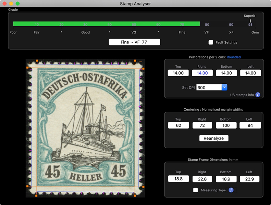Click the Fine label under the grade bar
The width and height of the screenshot is (271, 205).
pyautogui.click(x=182, y=32)
